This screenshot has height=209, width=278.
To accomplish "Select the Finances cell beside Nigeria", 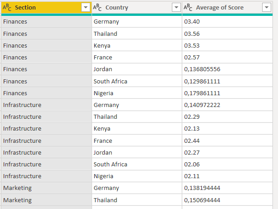I will point(46,93).
